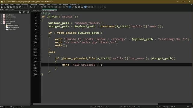Place cursor on the 'exit();' code line
Viewport: 193px width, 108px height.
click(x=61, y=46)
